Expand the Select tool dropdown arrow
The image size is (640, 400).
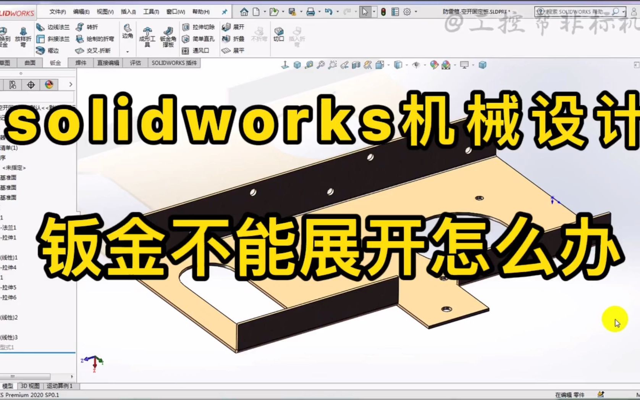[373, 12]
